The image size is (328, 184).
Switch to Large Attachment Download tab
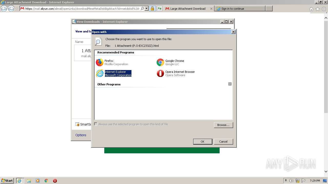pos(188,9)
